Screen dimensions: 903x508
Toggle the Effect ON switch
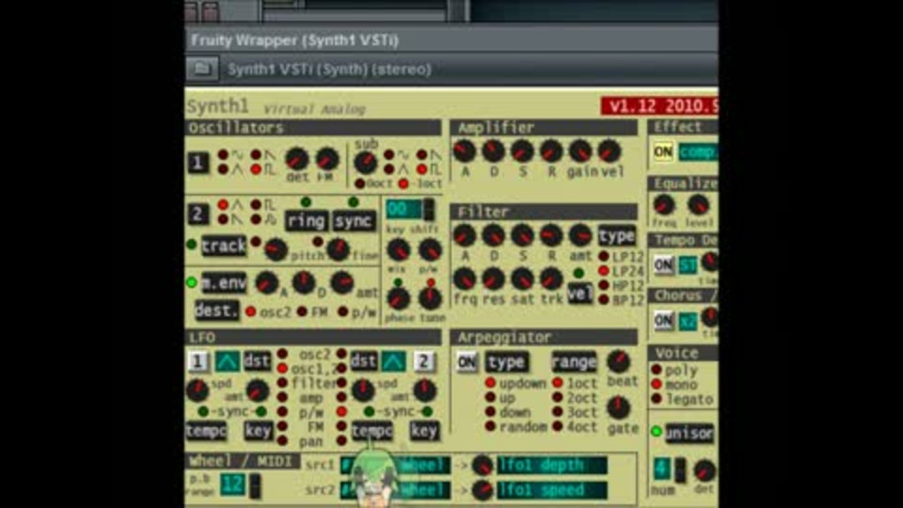[663, 152]
